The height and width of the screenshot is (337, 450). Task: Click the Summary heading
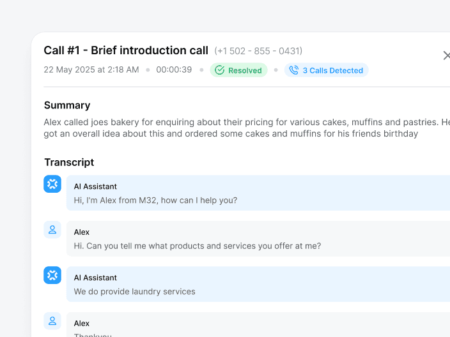pyautogui.click(x=67, y=105)
